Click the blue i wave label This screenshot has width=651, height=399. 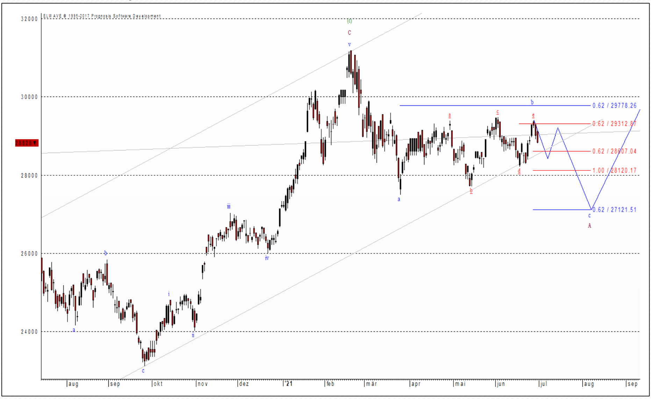click(x=169, y=294)
